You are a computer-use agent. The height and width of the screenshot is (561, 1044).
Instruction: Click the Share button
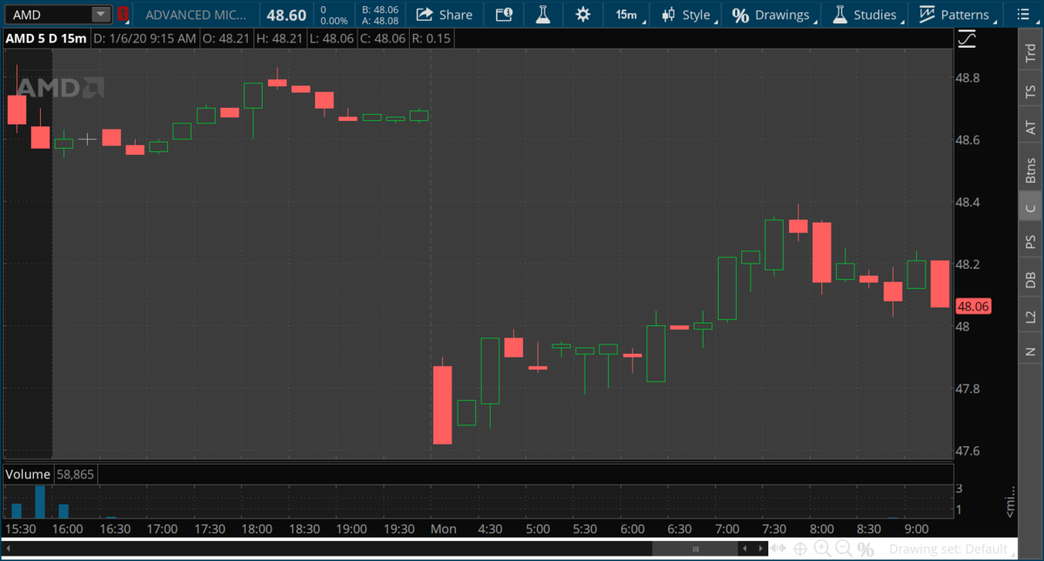click(x=444, y=15)
